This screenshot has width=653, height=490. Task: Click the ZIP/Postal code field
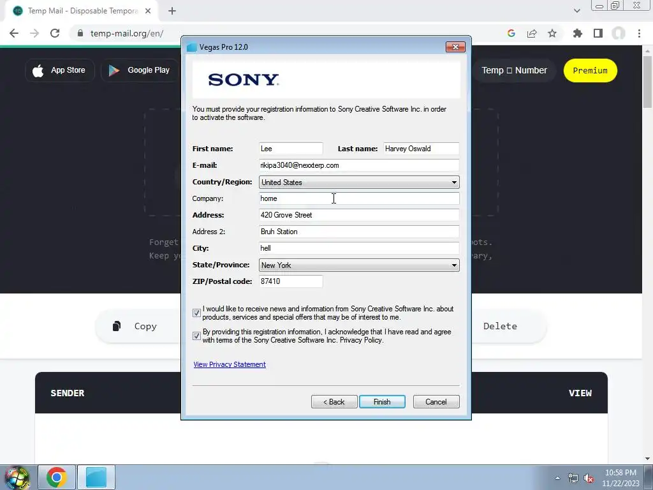point(291,281)
